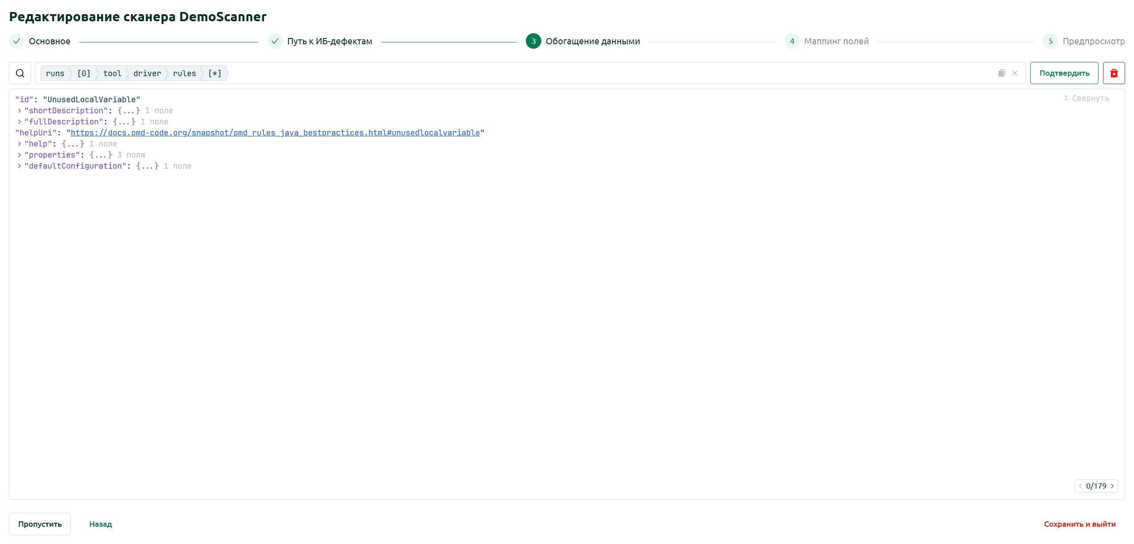1134x544 pixels.
Task: Click the JSON path input field
Action: [x=530, y=73]
